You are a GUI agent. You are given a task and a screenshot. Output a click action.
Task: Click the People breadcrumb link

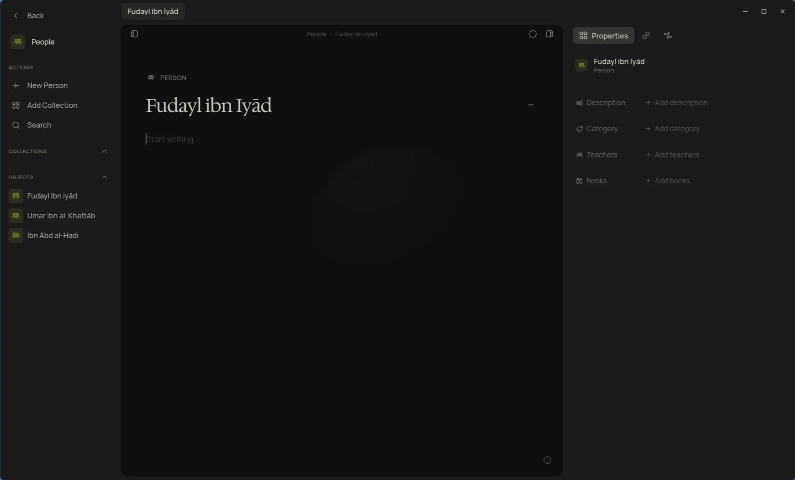pos(316,34)
